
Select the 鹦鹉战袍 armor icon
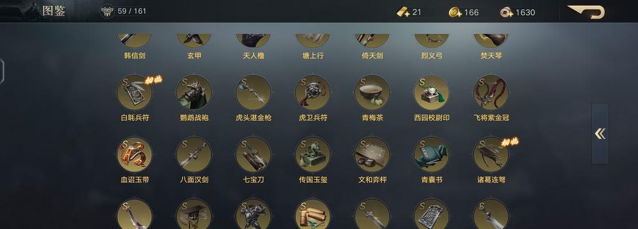(x=194, y=92)
